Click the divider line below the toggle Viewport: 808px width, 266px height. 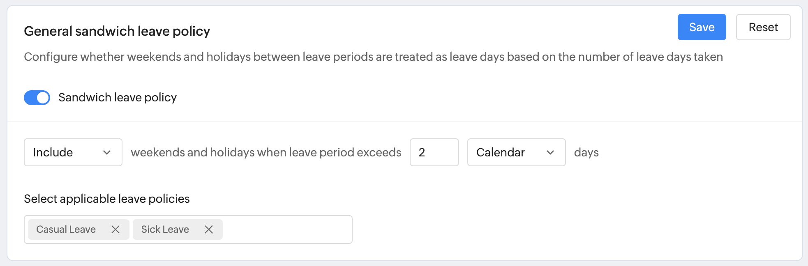404,122
